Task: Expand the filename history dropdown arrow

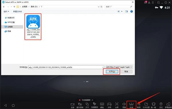Action: coord(103,67)
